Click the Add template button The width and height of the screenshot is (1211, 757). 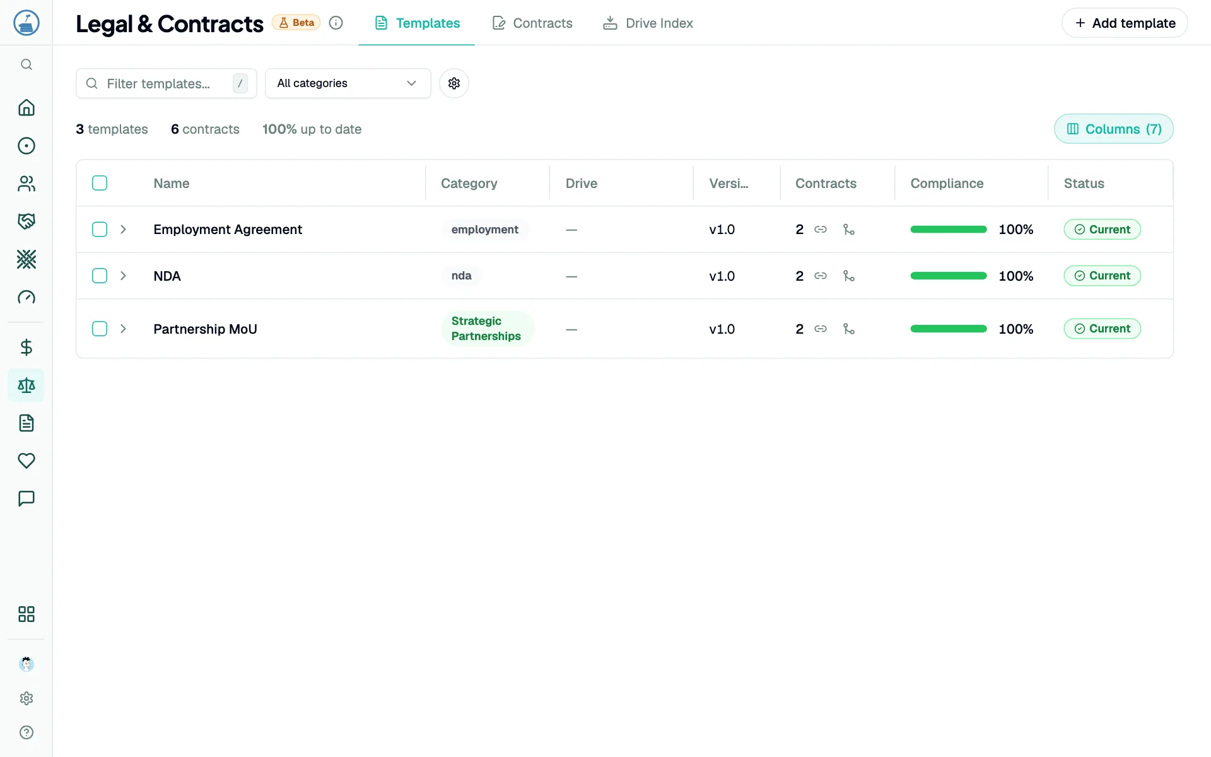coord(1125,23)
